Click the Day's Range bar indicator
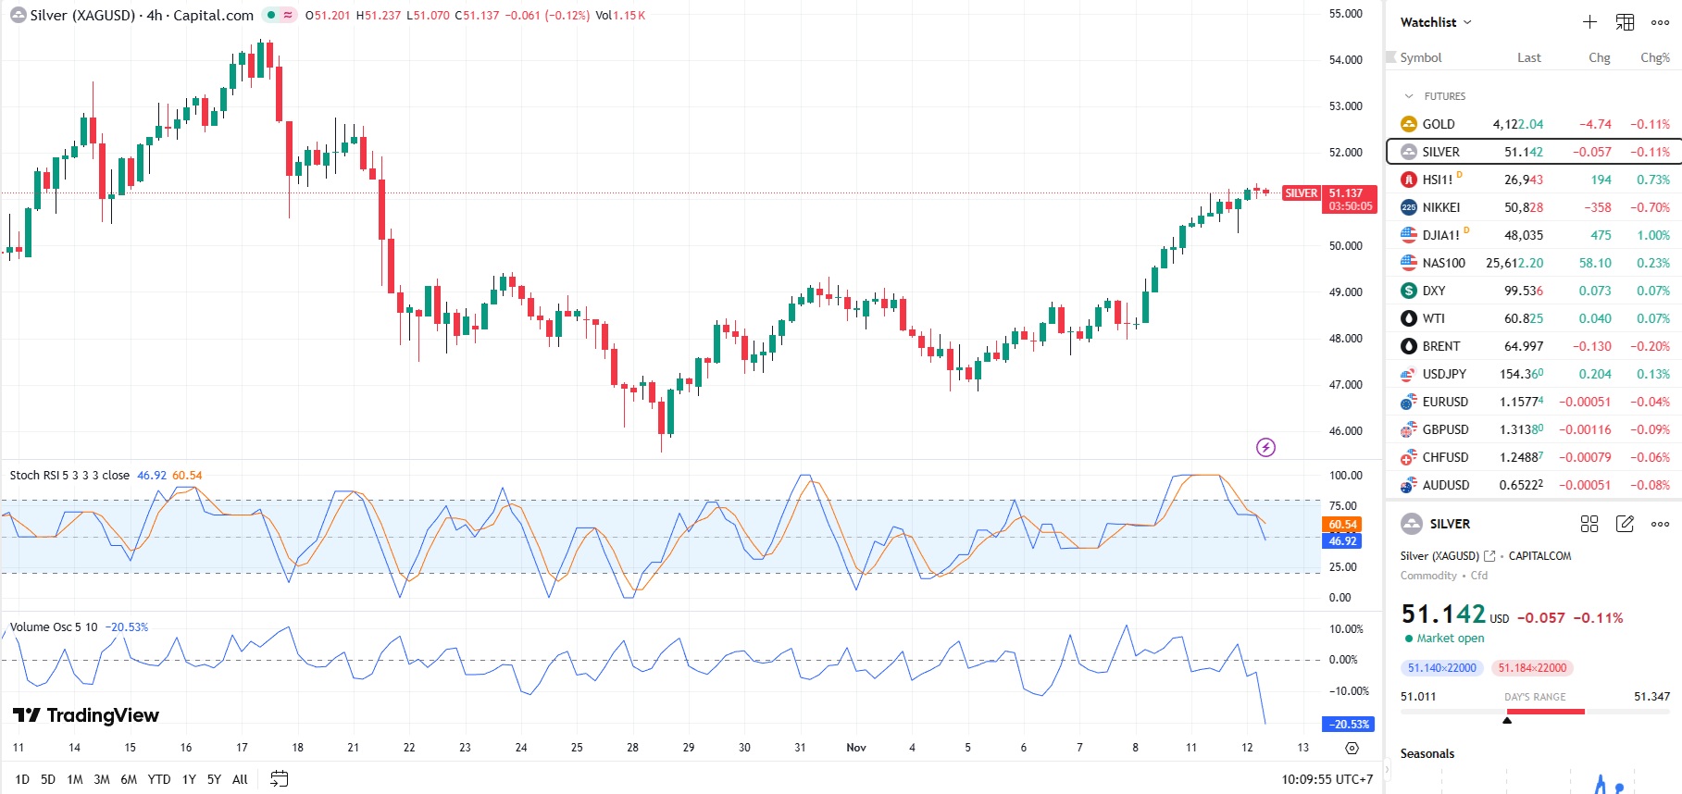This screenshot has height=794, width=1682. pyautogui.click(x=1535, y=712)
